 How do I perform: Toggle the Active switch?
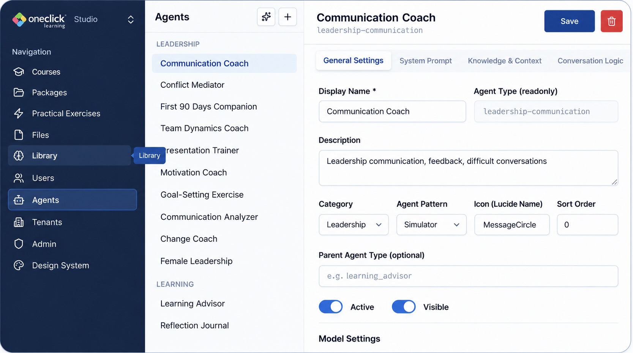click(331, 307)
